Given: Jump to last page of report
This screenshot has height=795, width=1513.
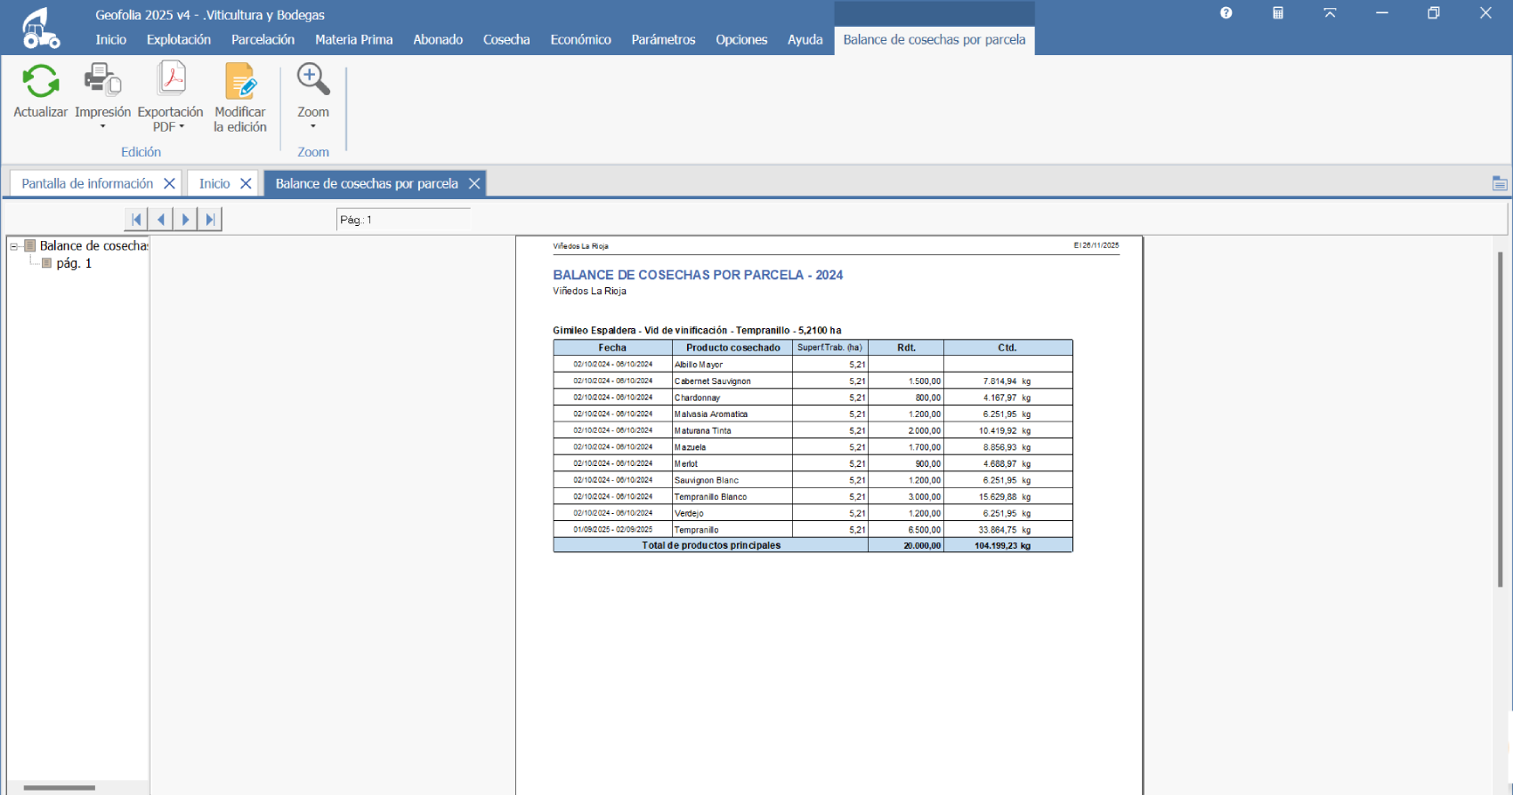Looking at the screenshot, I should pyautogui.click(x=210, y=220).
